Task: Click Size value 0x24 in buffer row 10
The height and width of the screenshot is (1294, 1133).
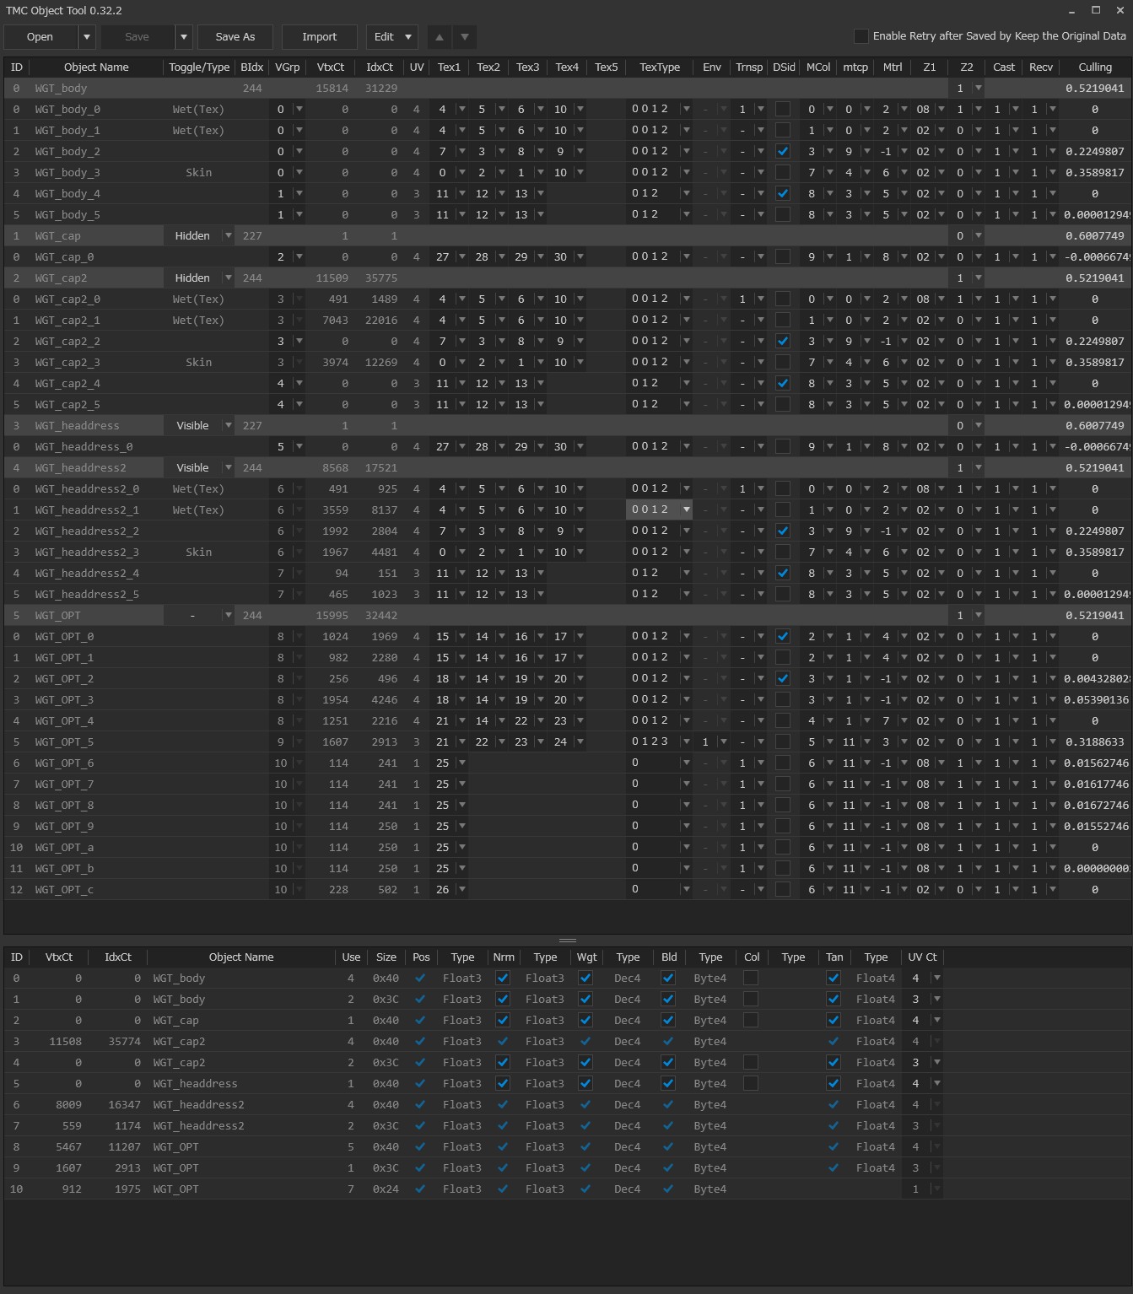Action: pos(386,1189)
